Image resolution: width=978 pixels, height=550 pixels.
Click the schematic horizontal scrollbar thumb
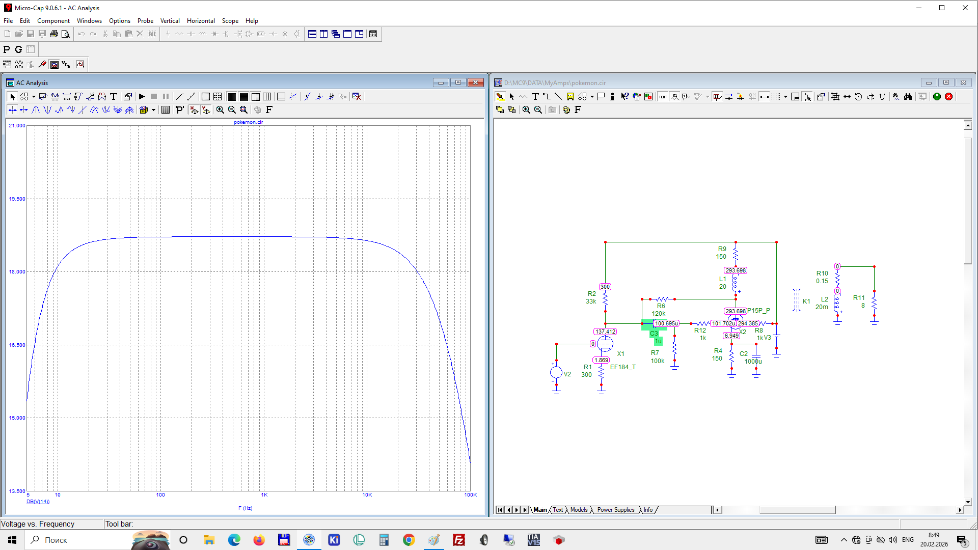(x=797, y=510)
